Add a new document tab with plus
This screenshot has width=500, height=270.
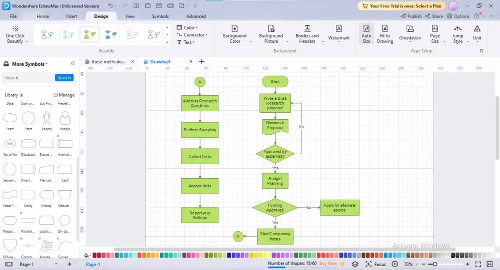(201, 61)
